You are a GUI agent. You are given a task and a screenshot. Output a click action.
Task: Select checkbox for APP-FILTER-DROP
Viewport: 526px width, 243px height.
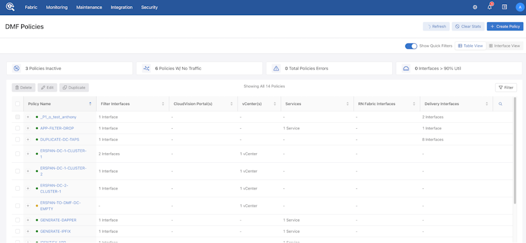(18, 128)
